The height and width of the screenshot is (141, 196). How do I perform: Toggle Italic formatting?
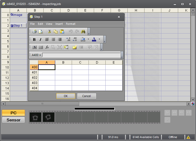[40, 39]
